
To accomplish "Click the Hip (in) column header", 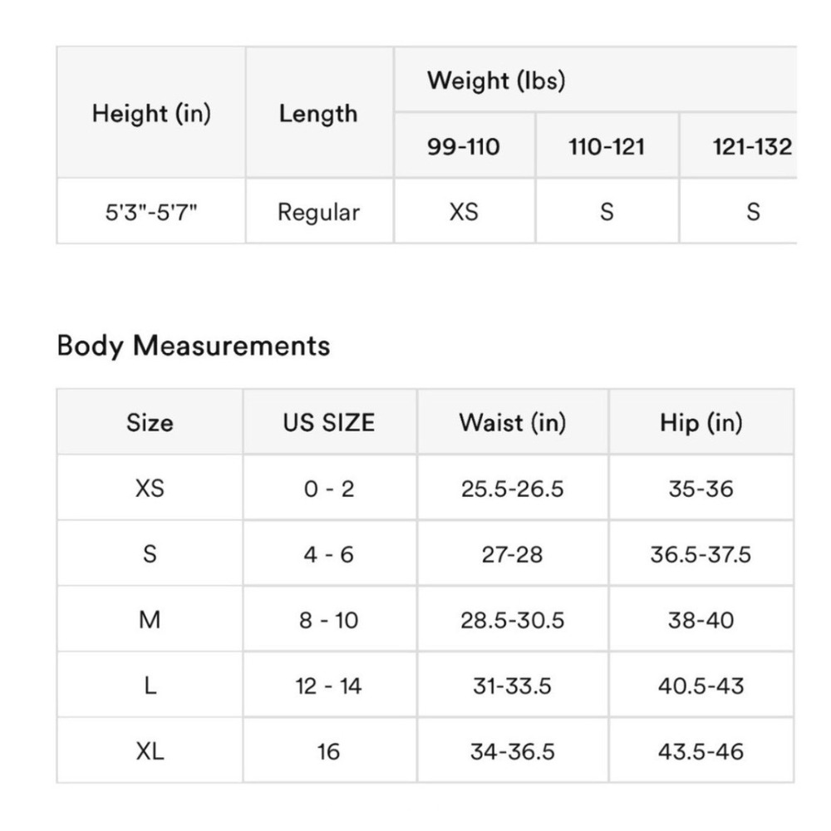I will 701,422.
